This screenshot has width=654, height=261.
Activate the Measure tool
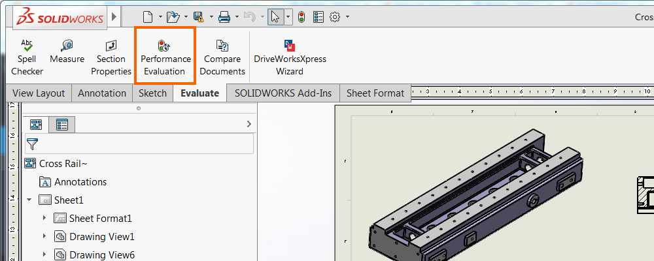(x=67, y=52)
